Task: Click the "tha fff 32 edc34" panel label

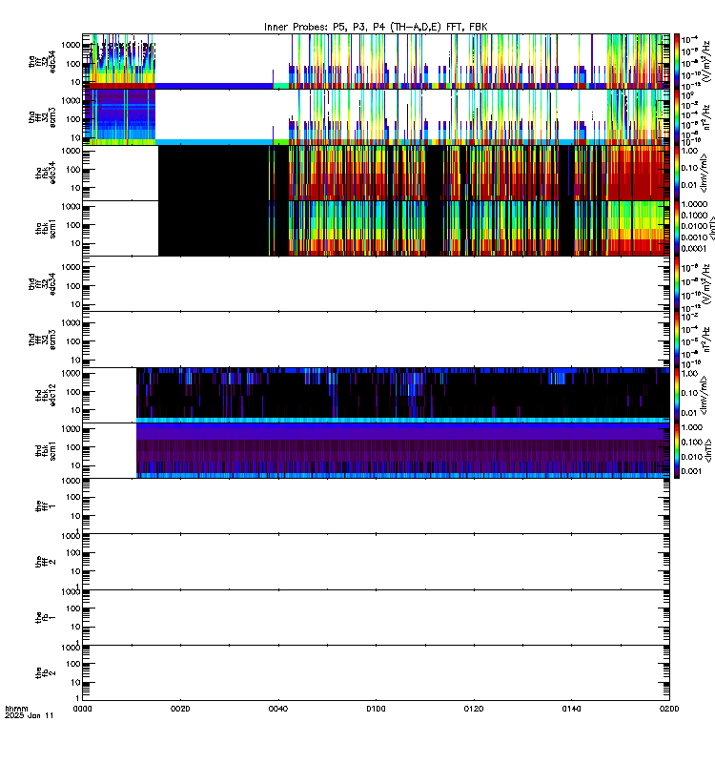Action: (42, 61)
